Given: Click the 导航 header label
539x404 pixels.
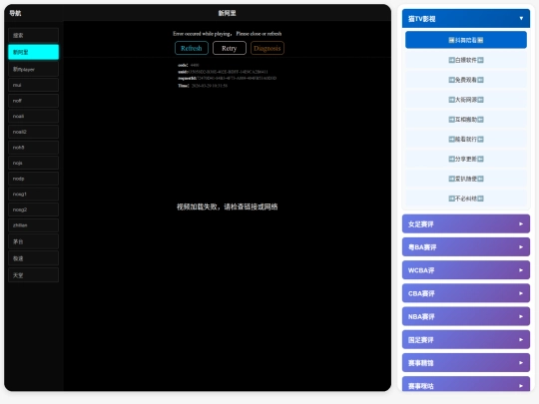Looking at the screenshot, I should pyautogui.click(x=15, y=13).
